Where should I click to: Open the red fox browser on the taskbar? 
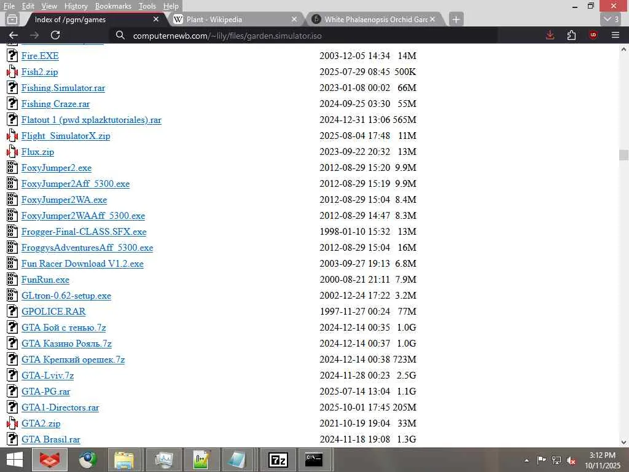(x=50, y=460)
